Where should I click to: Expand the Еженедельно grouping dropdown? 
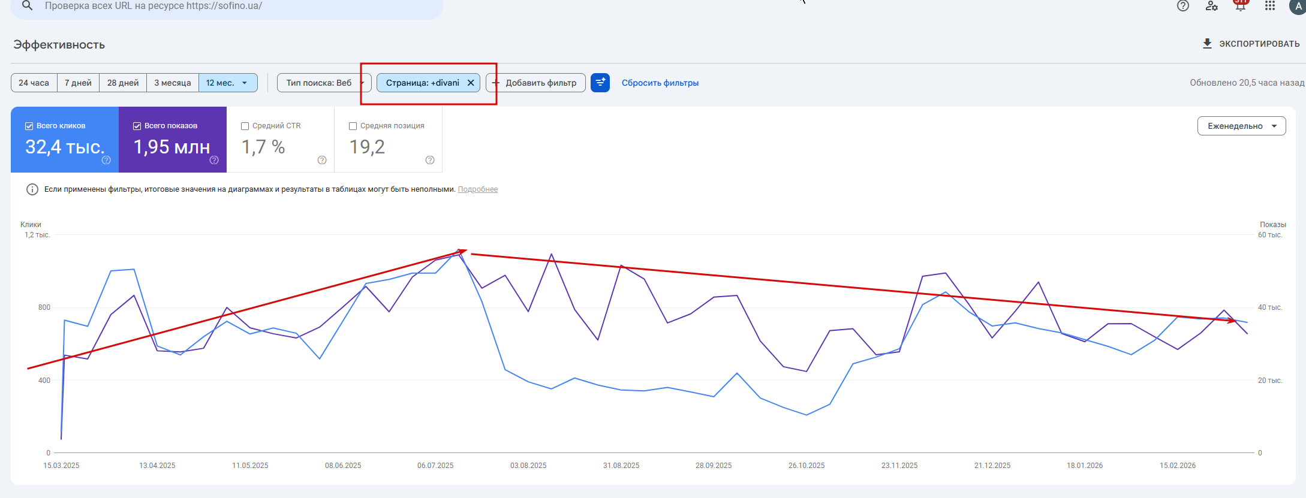1241,126
